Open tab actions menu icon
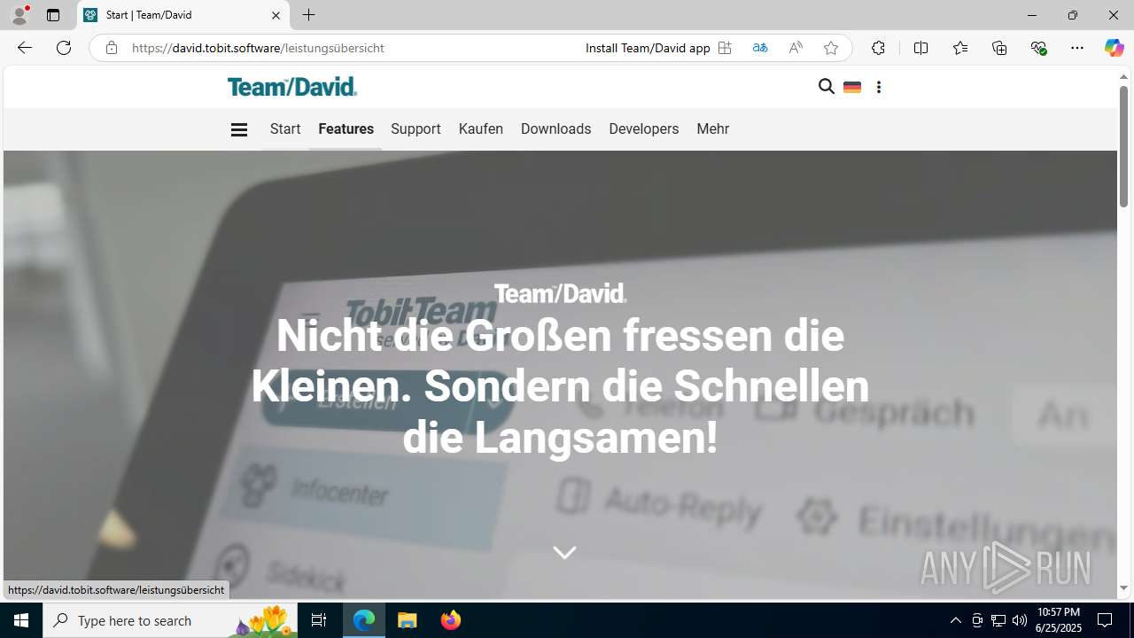Image resolution: width=1134 pixels, height=638 pixels. click(x=53, y=15)
